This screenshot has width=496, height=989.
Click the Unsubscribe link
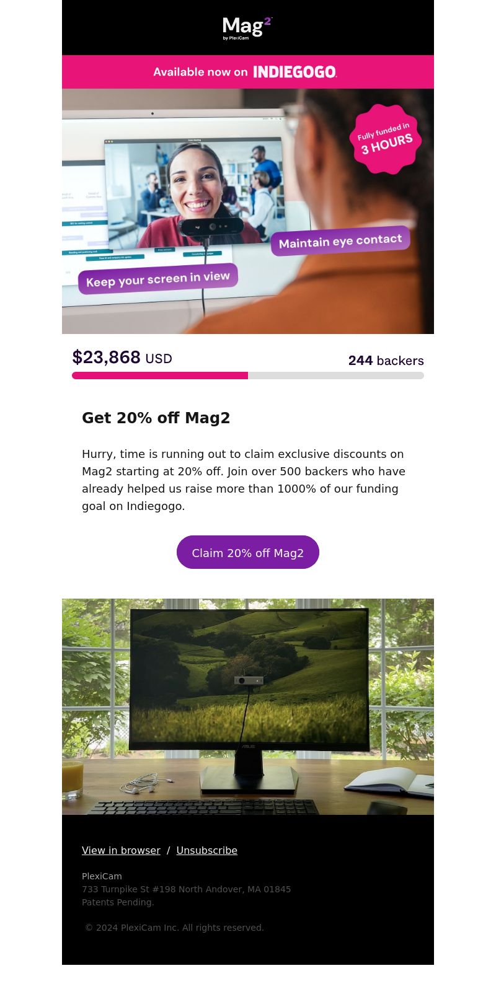coord(207,850)
